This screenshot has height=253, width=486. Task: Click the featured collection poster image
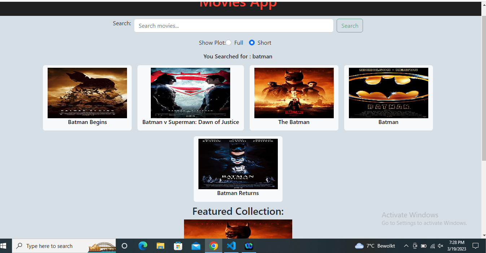[238, 229]
